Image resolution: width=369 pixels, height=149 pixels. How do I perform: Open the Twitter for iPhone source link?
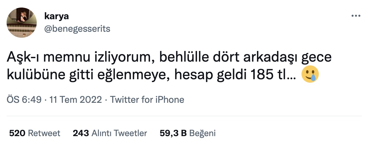(147, 99)
